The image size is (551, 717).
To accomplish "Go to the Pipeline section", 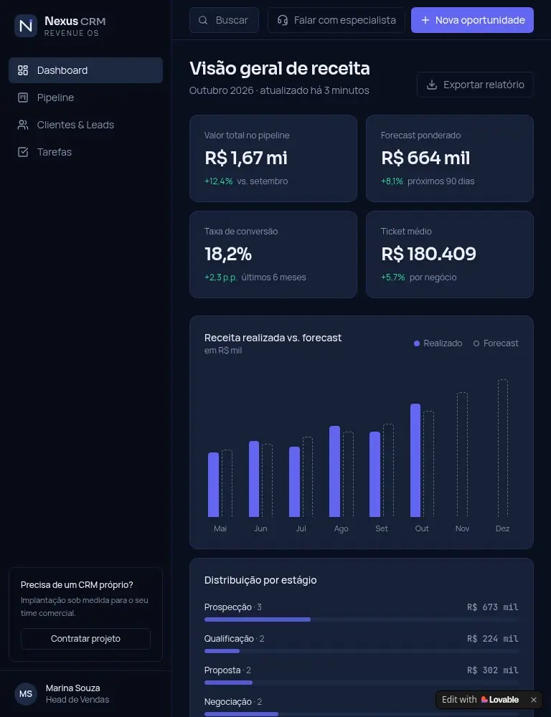I will pos(85,98).
